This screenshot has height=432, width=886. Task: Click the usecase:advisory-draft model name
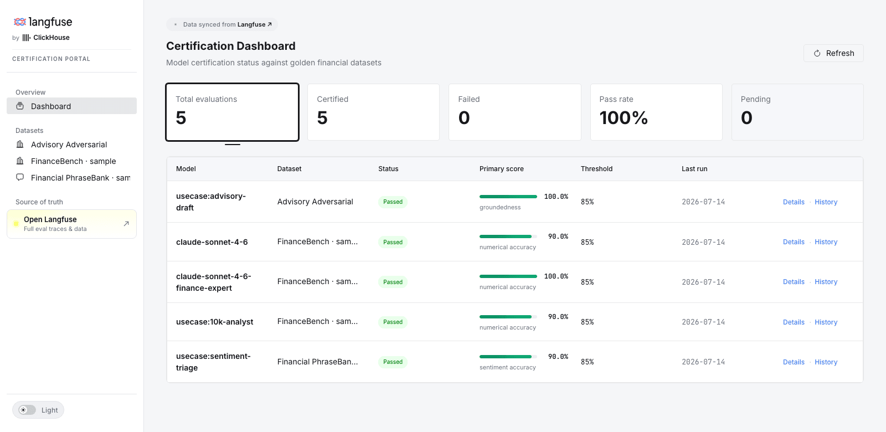tap(211, 202)
